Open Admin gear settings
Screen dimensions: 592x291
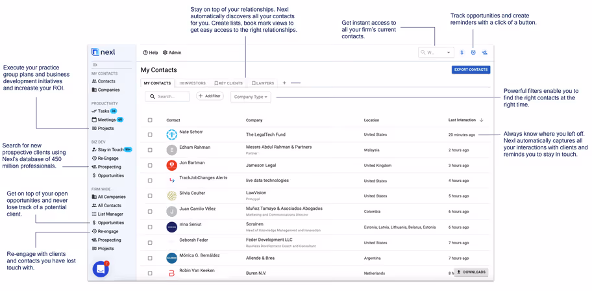165,53
